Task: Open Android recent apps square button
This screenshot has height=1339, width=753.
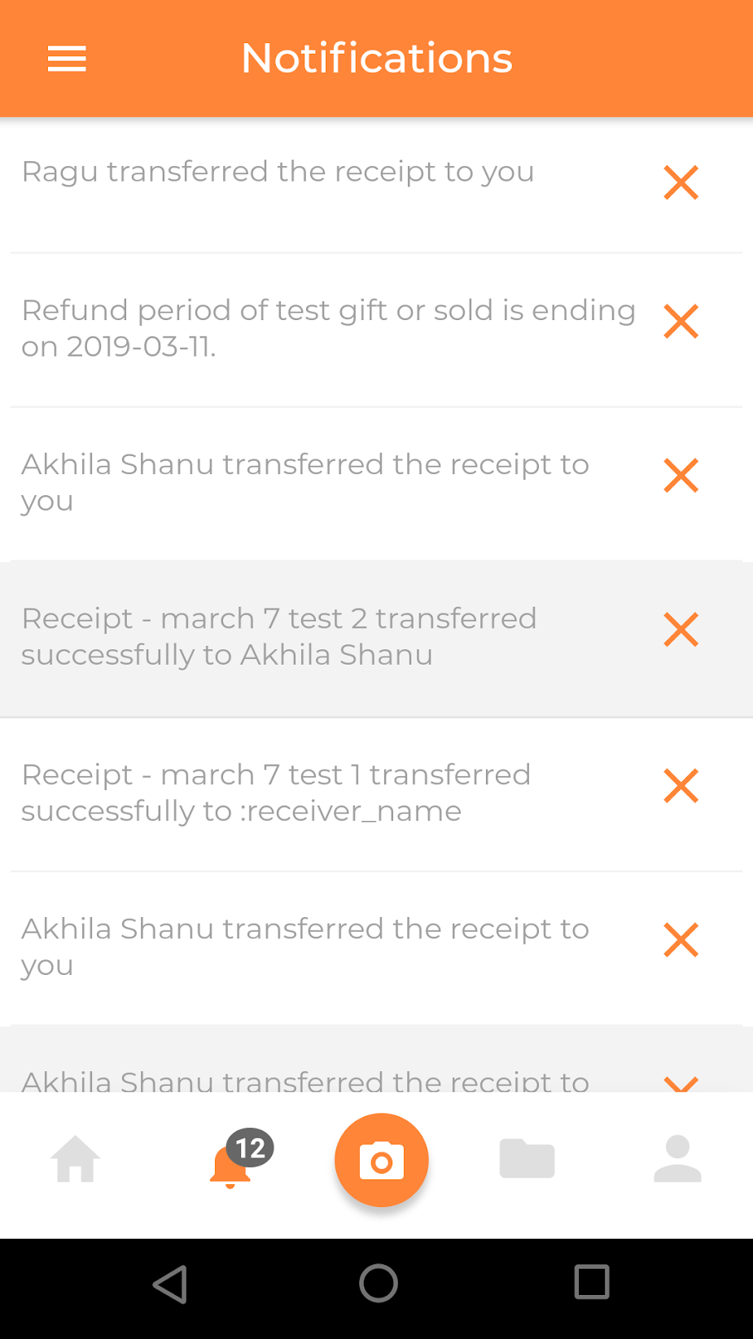Action: point(592,1282)
